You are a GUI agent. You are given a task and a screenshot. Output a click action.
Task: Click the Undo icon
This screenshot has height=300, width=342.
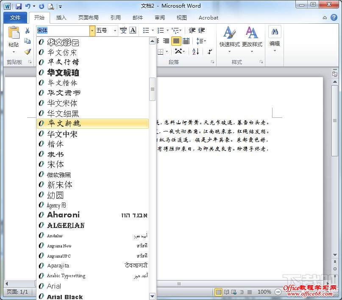(28, 6)
